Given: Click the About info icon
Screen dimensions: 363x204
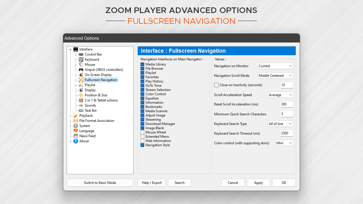Looking at the screenshot, I should point(75,141).
